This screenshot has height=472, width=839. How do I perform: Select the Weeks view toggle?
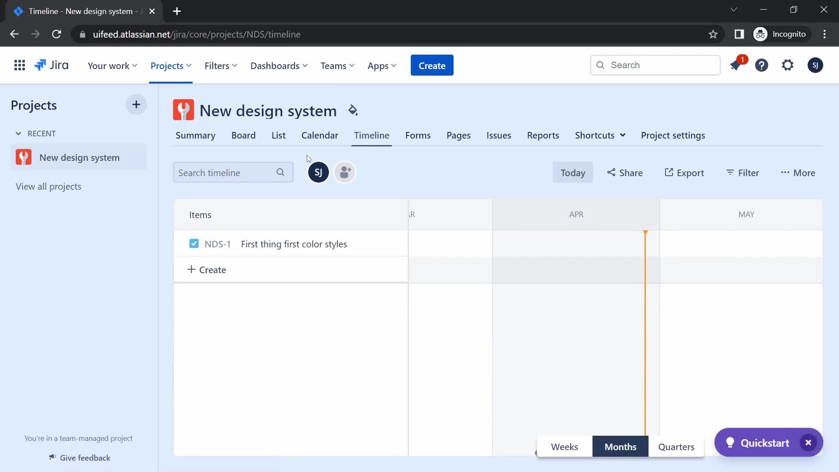pyautogui.click(x=564, y=447)
